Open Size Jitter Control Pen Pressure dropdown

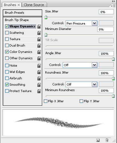tap(81, 23)
